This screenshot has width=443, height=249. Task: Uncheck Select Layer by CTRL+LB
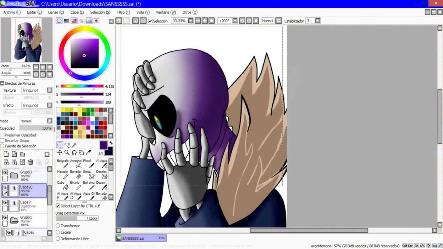(x=58, y=206)
